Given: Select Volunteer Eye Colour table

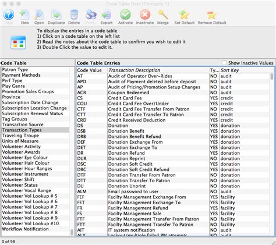Looking at the screenshot, I should 36,157.
